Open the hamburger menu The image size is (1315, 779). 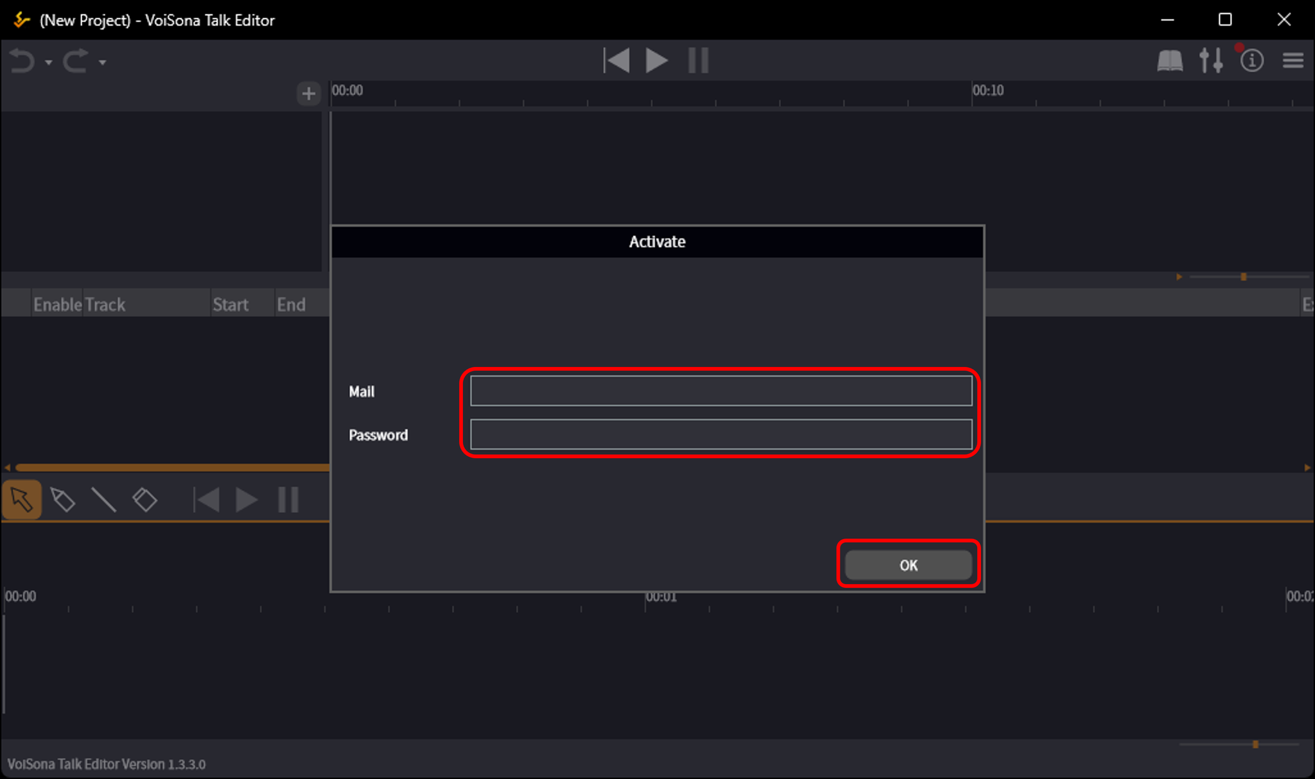[1293, 61]
